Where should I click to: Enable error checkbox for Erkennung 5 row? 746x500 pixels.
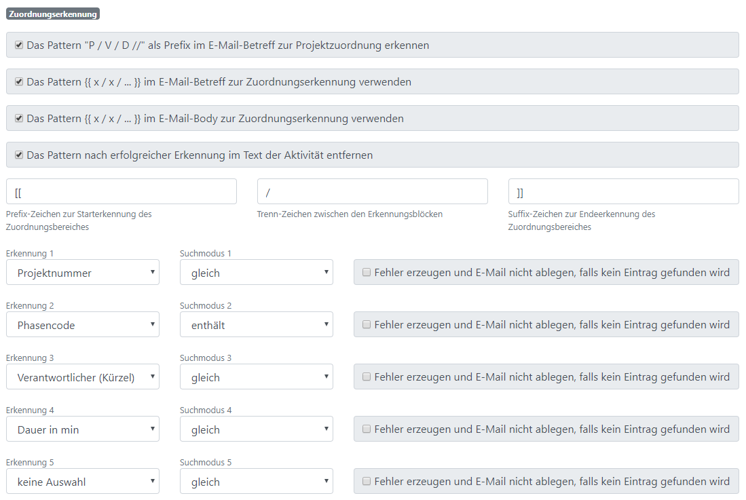pyautogui.click(x=367, y=482)
